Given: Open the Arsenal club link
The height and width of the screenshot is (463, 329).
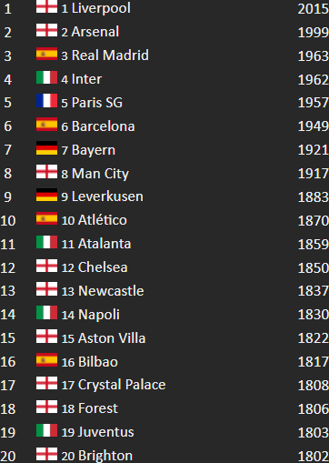Looking at the screenshot, I should [x=95, y=32].
